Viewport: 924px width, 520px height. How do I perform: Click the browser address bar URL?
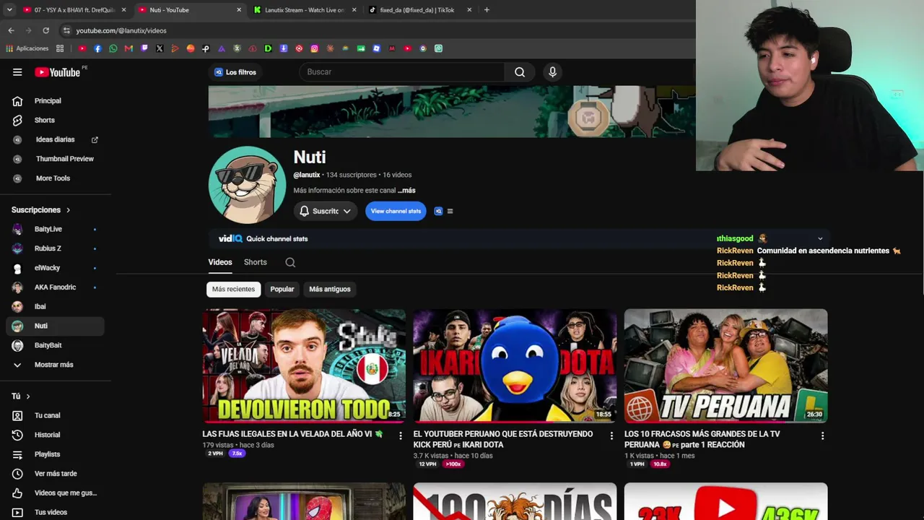pos(121,30)
